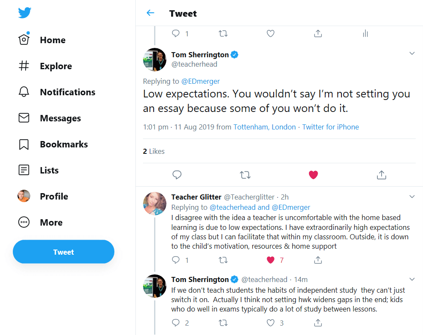The width and height of the screenshot is (423, 335).
Task: Reply to Teacher Glitter's tweet
Action: pos(176,260)
